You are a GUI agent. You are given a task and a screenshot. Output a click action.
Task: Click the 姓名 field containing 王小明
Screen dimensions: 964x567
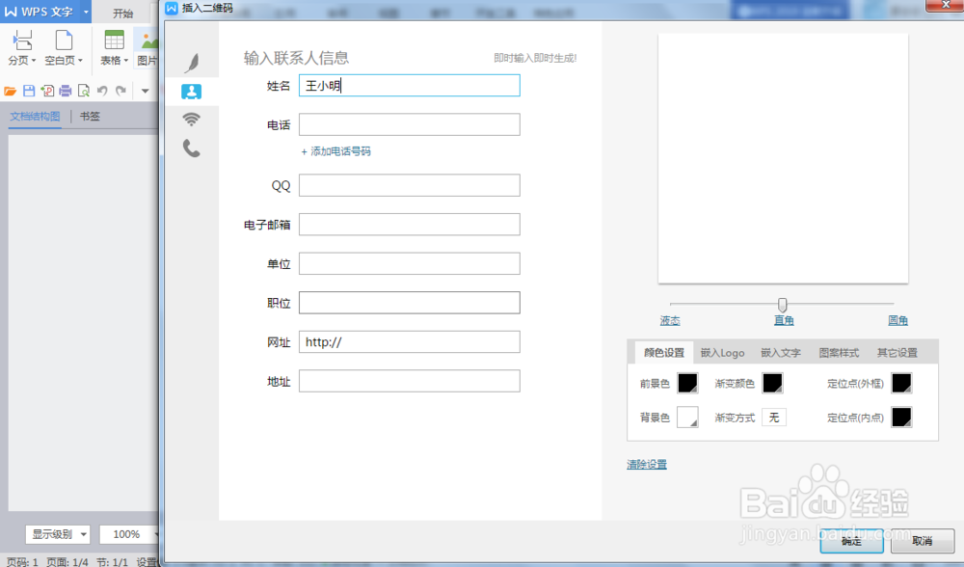pos(409,85)
